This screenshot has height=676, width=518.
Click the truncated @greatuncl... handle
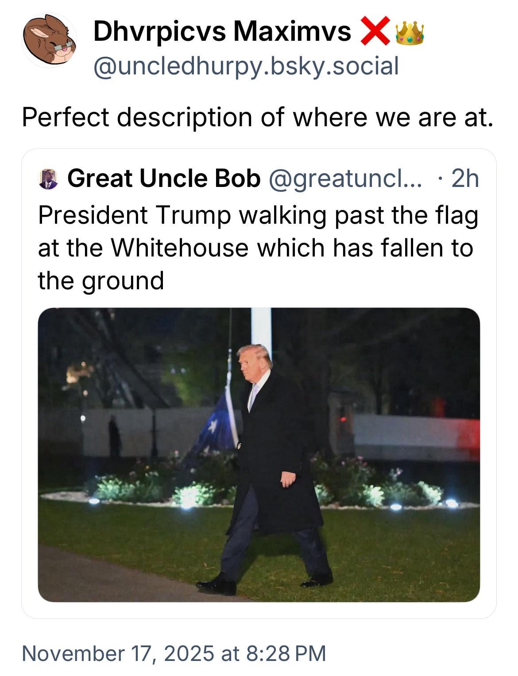pos(344,179)
